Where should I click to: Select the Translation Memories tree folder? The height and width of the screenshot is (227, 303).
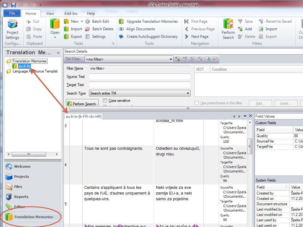coord(30,61)
